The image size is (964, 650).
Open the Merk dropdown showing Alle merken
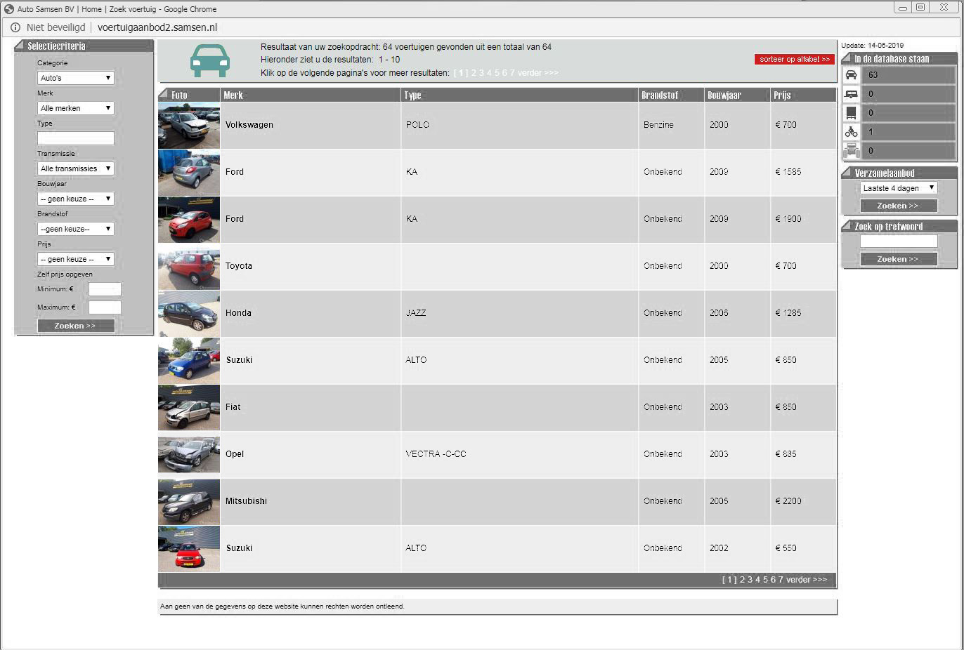pos(76,108)
